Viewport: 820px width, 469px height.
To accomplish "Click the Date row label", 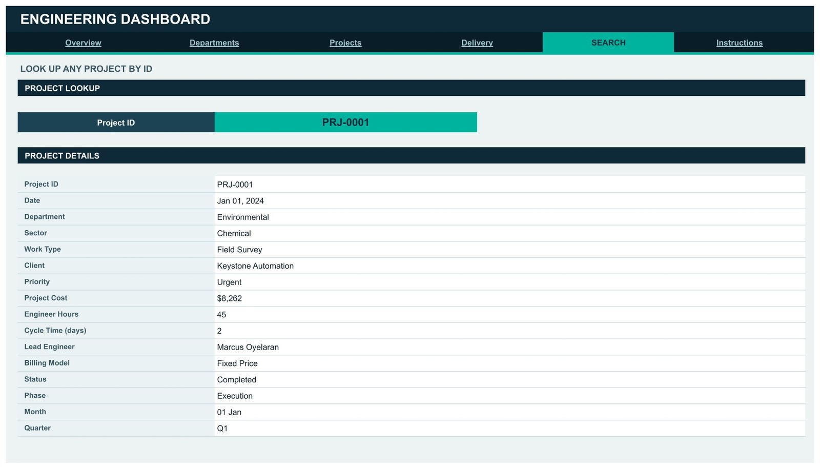I will [32, 200].
